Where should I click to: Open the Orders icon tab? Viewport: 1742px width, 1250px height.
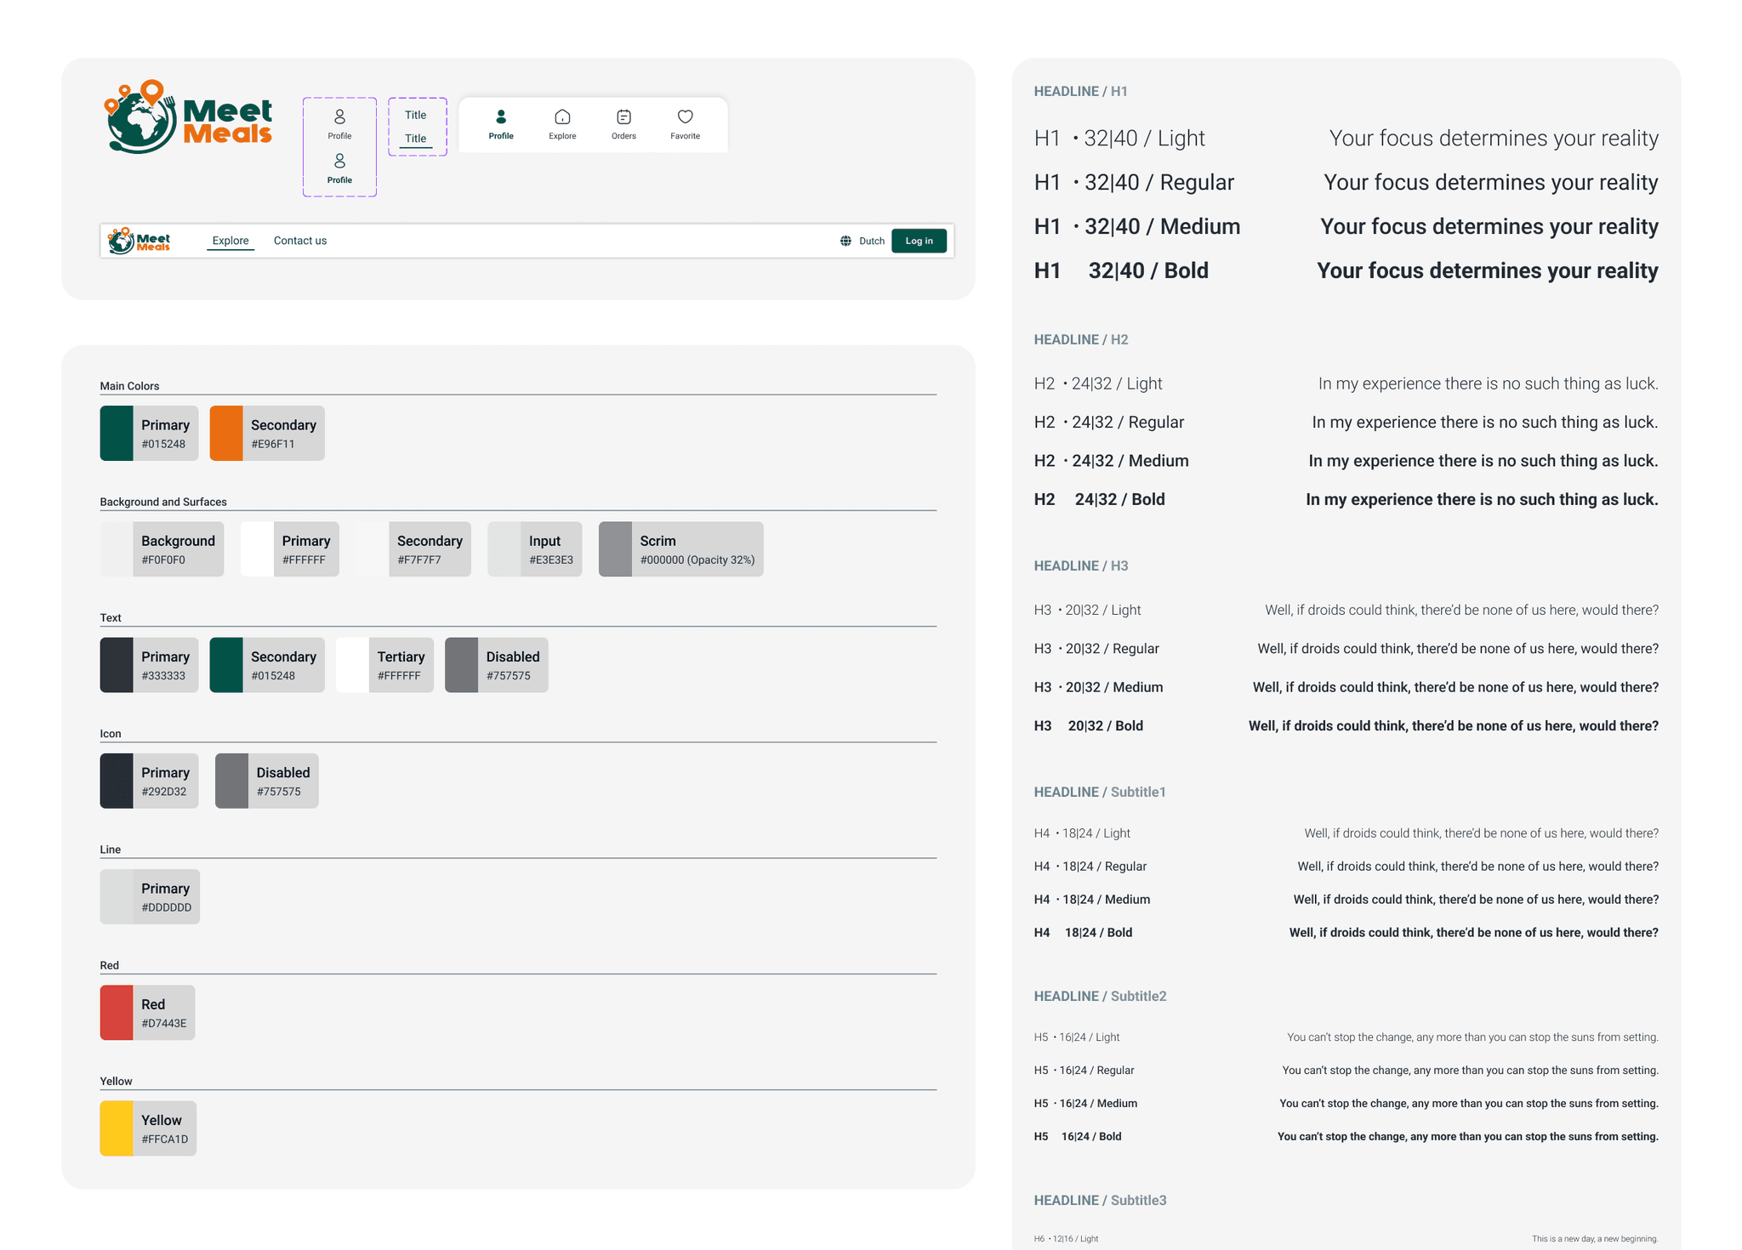[623, 117]
